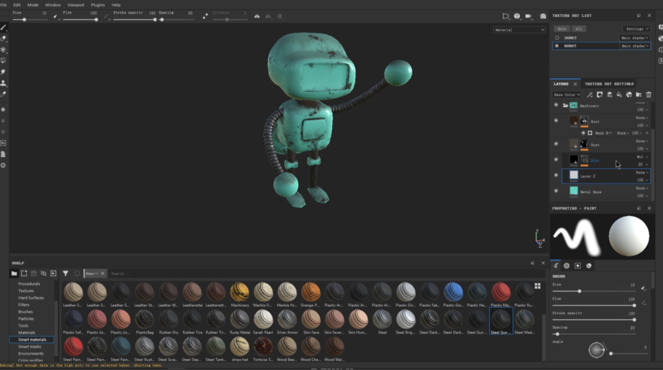Open the Smart masks shelf category
Screen dimensions: 663x370
point(29,347)
